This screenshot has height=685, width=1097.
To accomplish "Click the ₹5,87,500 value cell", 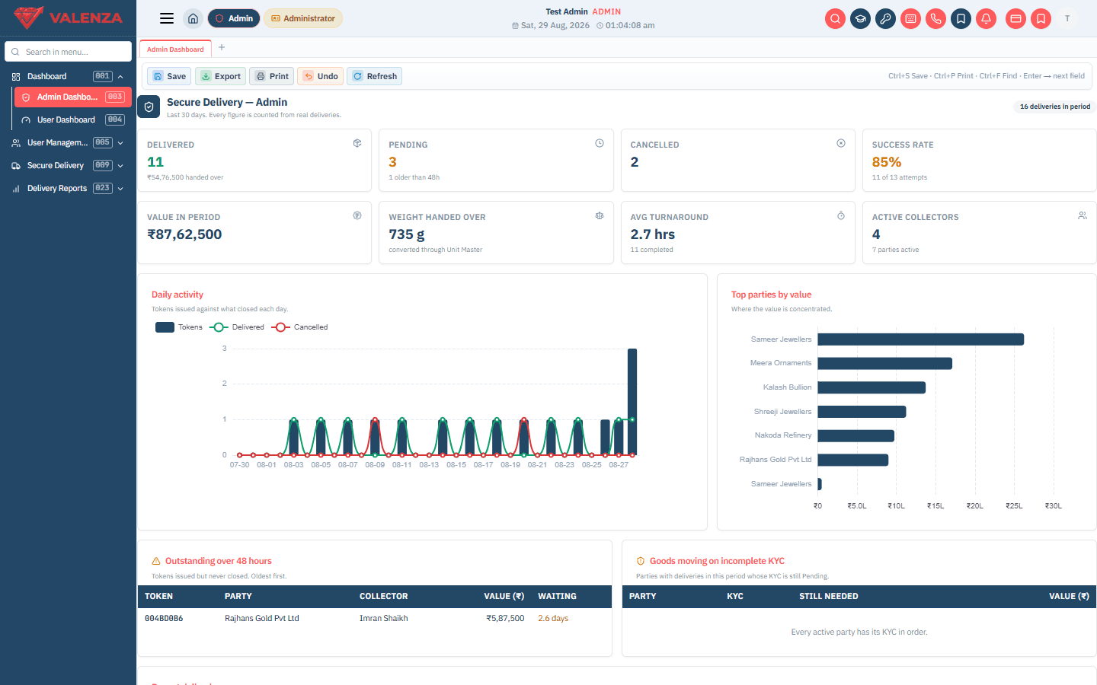I will (505, 618).
